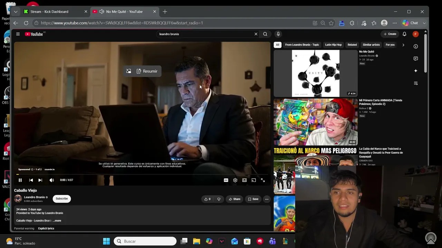
Task: Open the YouTube guide hamburger menu
Action: tap(18, 34)
